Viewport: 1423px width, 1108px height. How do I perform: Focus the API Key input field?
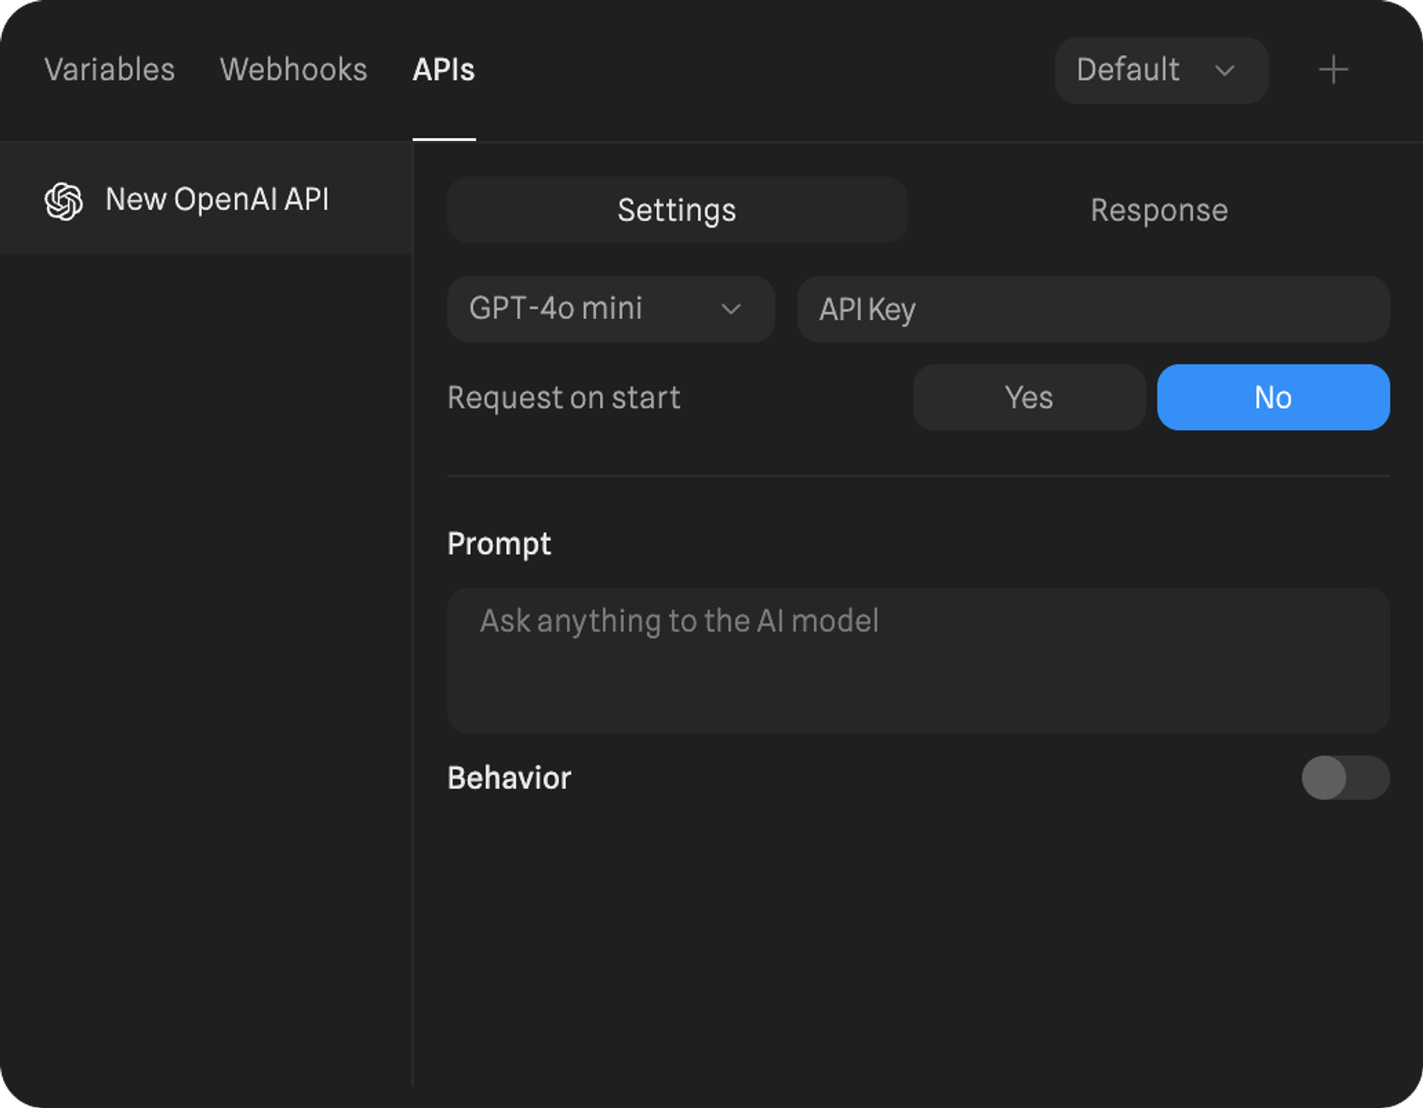tap(1093, 309)
